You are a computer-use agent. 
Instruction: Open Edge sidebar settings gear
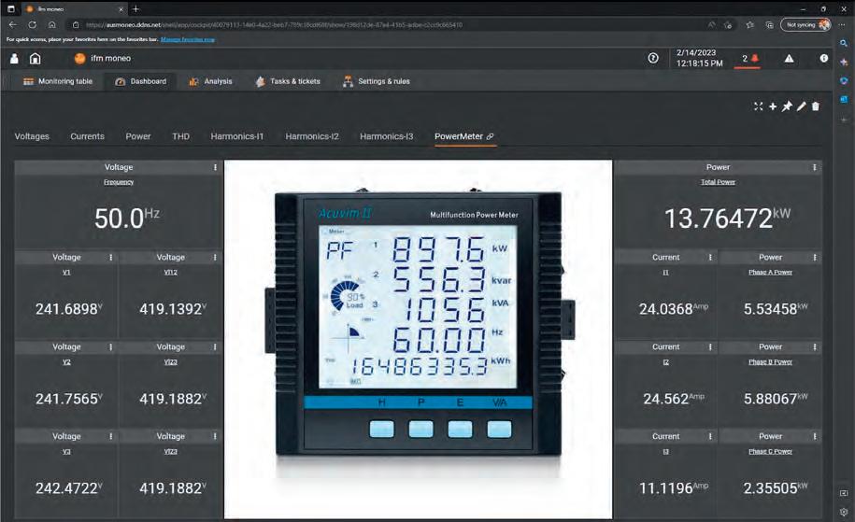coord(844,512)
